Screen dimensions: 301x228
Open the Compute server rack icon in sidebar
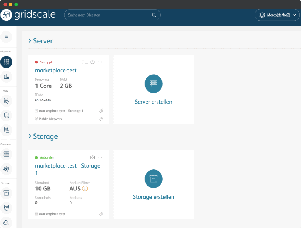tap(6, 154)
